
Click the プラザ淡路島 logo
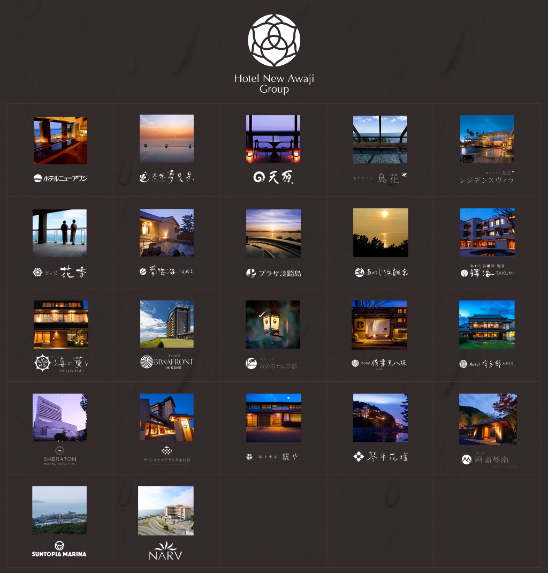tap(273, 273)
